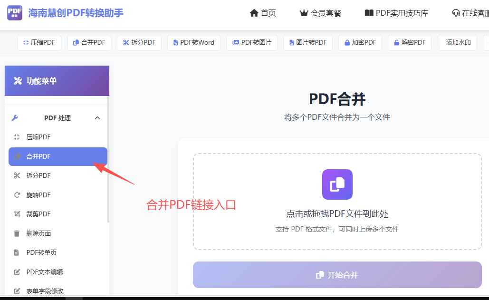Click the PDF合并 page heading
Viewport: 489px width, 300px height.
coord(337,99)
